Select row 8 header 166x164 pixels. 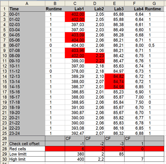(x=4, y=45)
